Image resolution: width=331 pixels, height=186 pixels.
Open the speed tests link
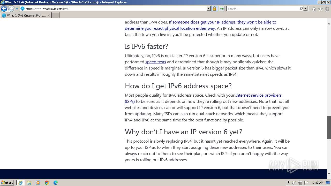[x=155, y=62]
